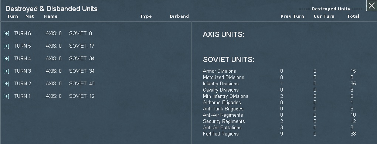
Task: Click the SOVIET UNITS heading
Action: pos(228,59)
